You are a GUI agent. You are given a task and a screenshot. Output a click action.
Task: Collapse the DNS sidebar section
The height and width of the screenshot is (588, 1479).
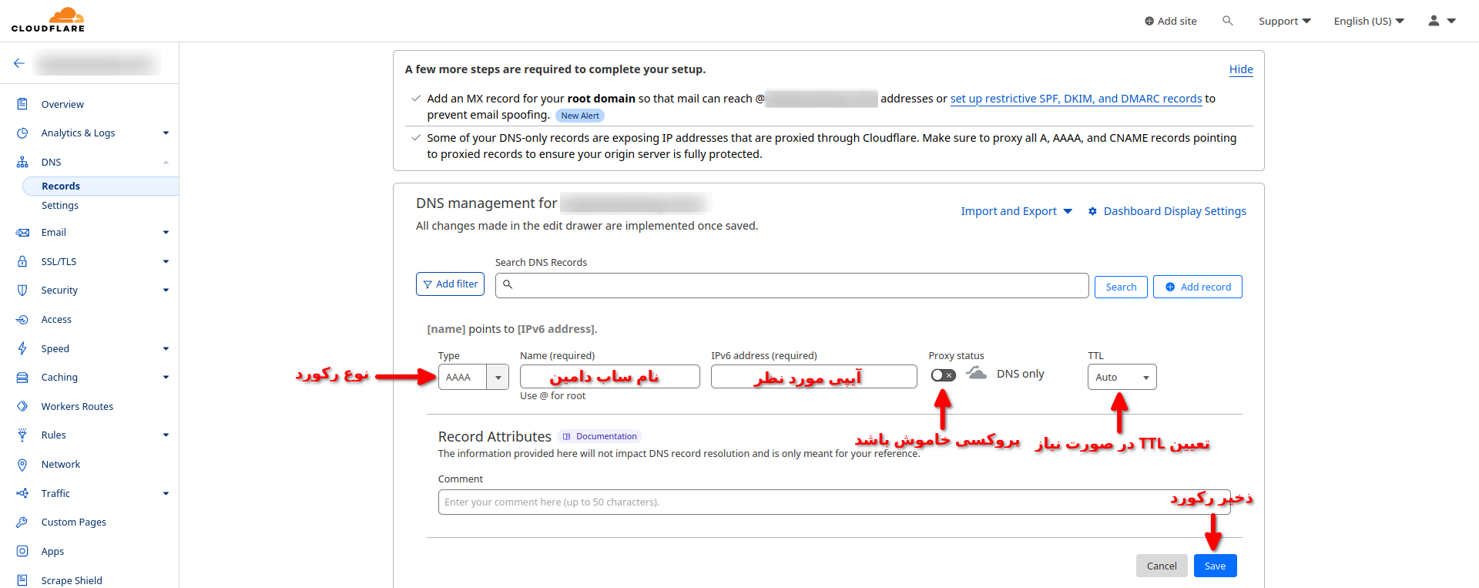click(x=166, y=163)
